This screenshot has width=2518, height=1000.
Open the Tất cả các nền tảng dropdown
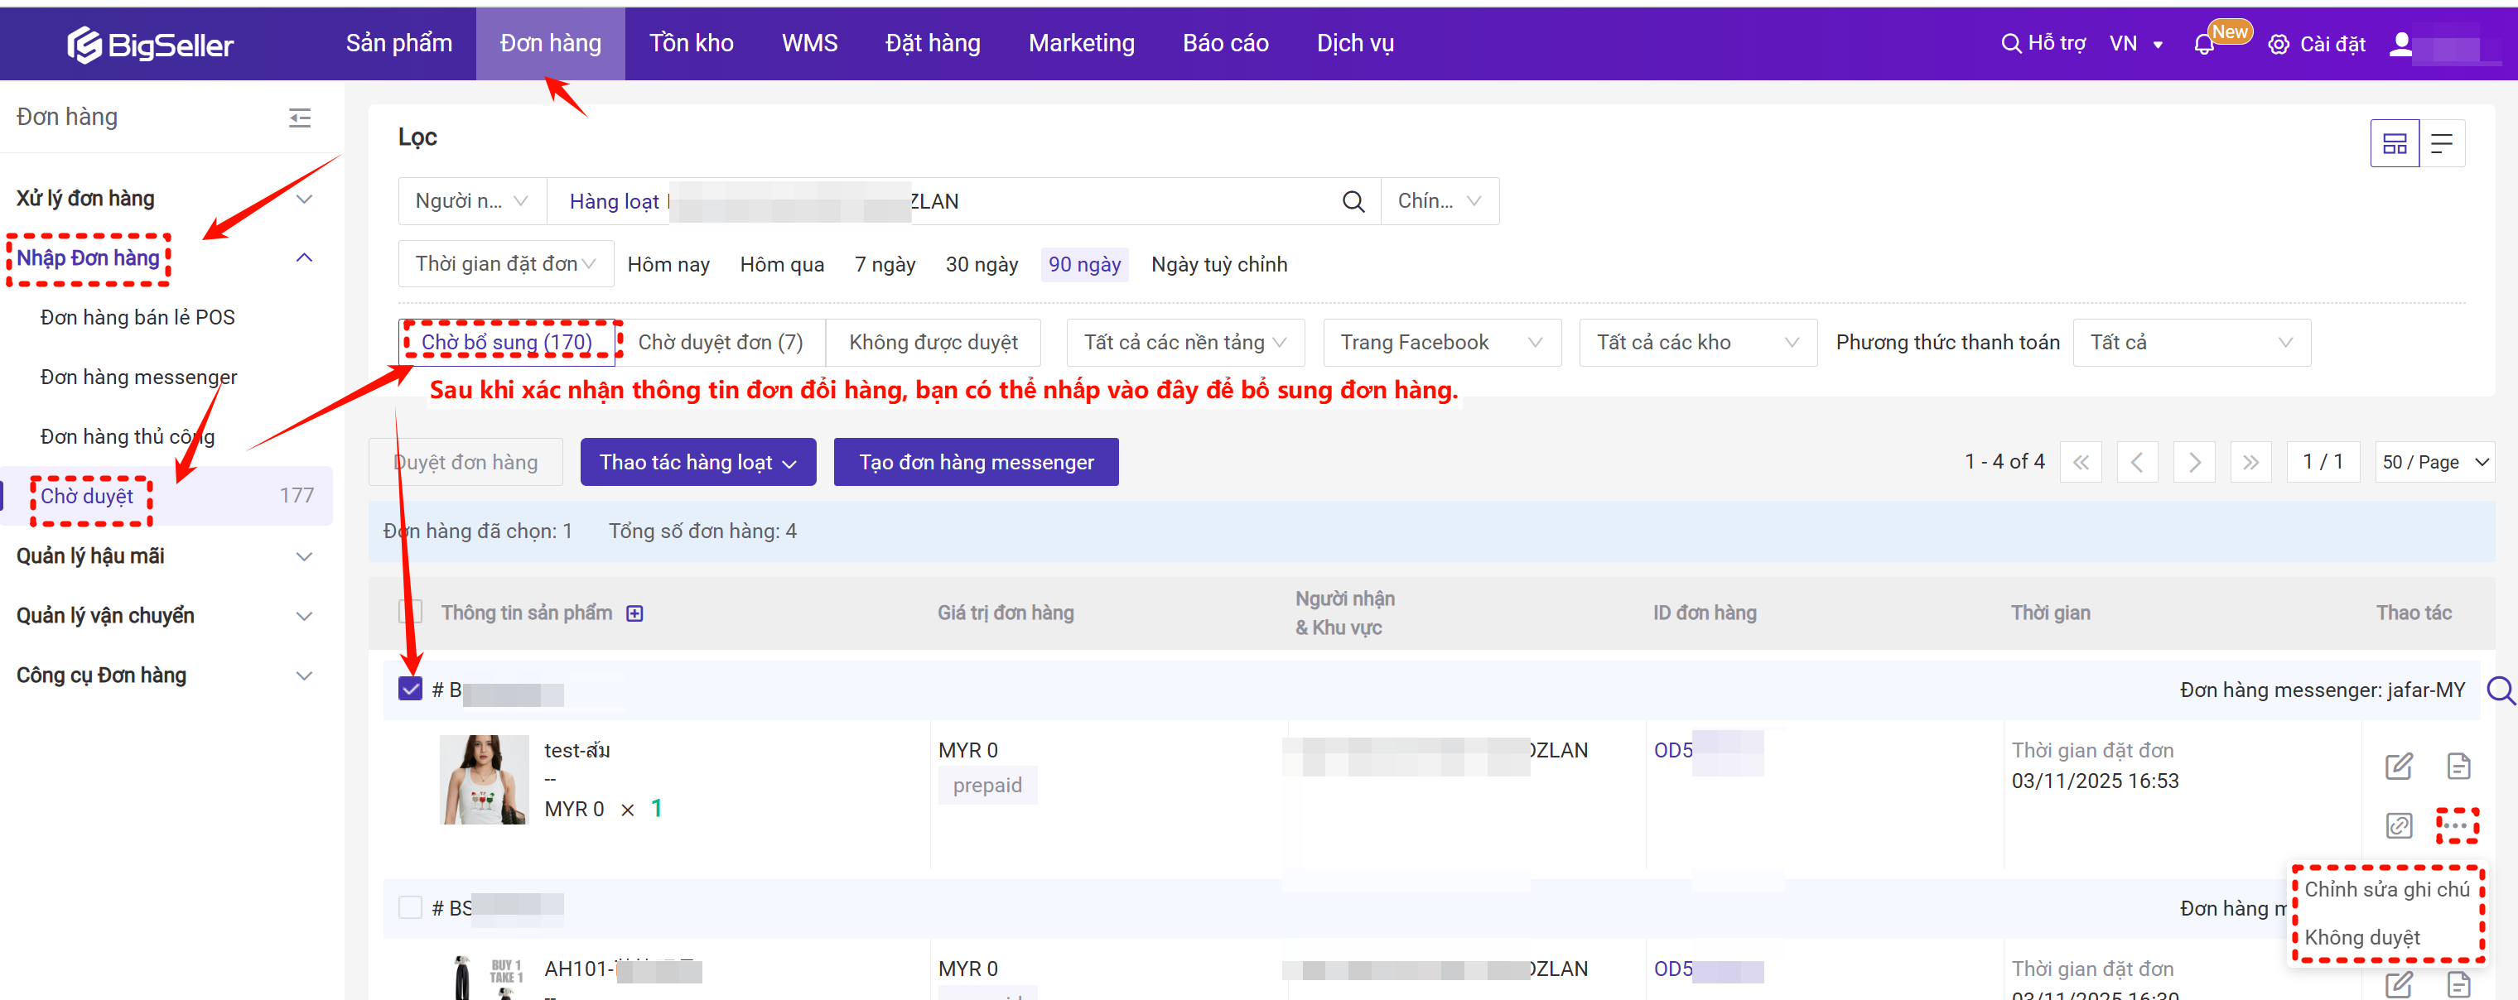(x=1184, y=343)
